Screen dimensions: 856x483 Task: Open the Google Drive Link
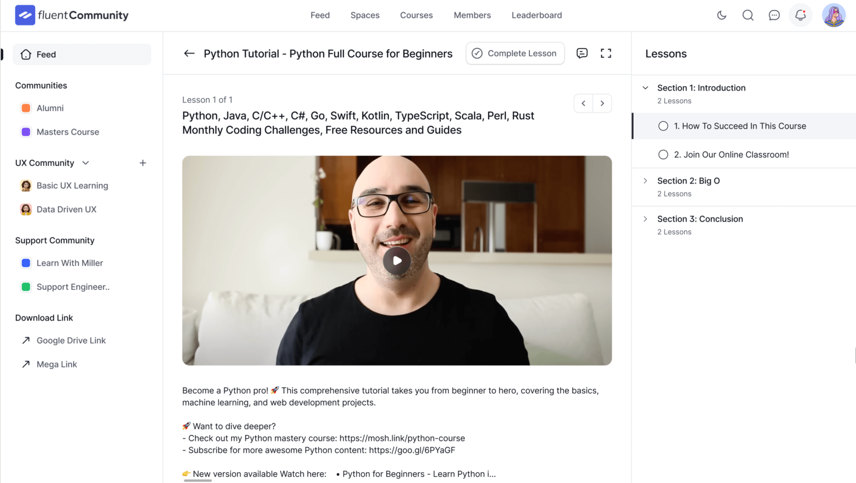(x=71, y=340)
